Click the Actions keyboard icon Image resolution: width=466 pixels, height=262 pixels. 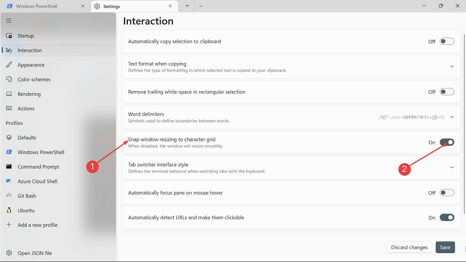(9, 108)
